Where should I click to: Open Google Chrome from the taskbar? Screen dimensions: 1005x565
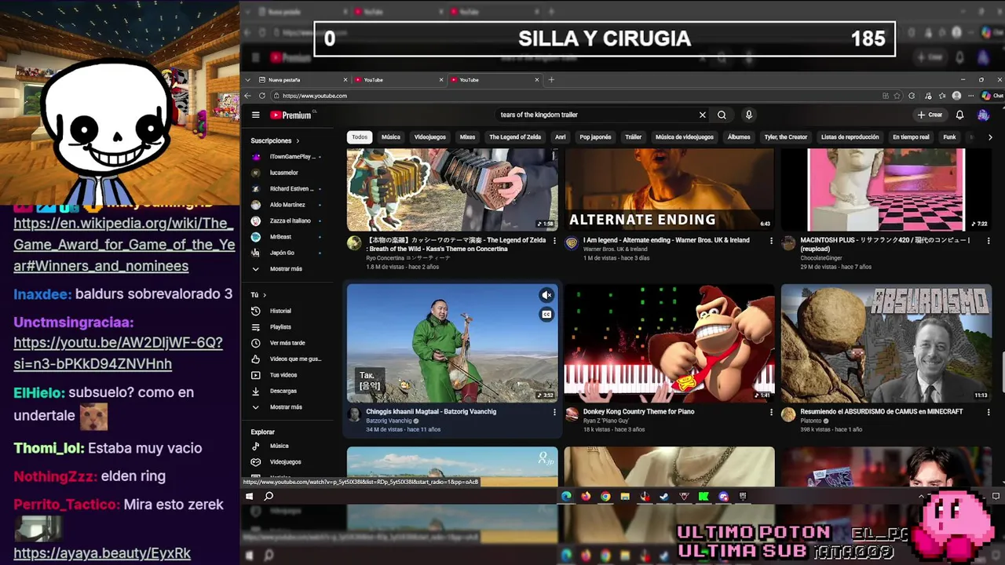(x=605, y=496)
